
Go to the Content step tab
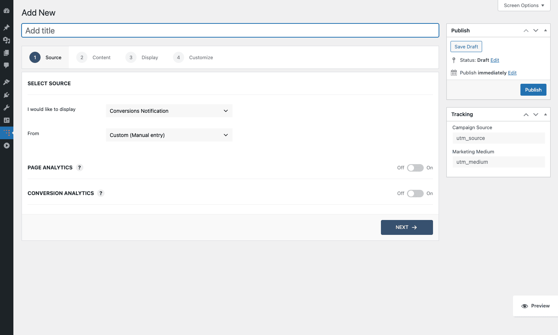93,57
